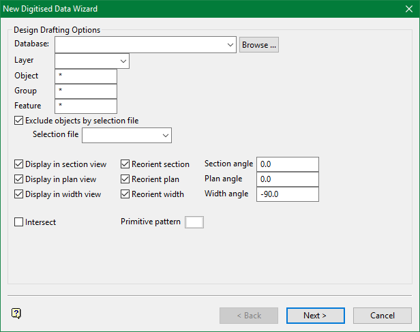
Task: Expand the Selection file dropdown
Action: pos(166,136)
